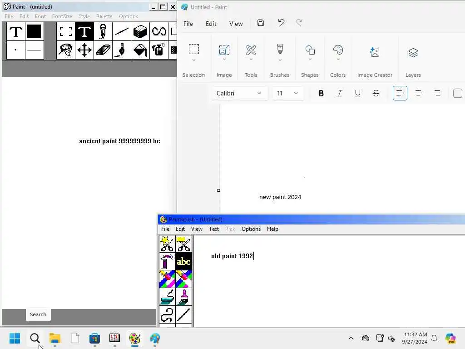
Task: Select the Brush tool in Paintbrush
Action: pyautogui.click(x=184, y=297)
